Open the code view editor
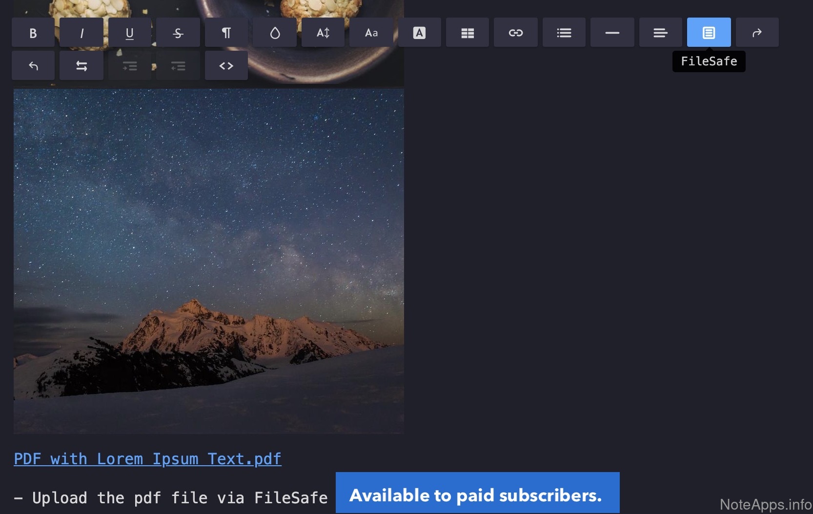This screenshot has width=813, height=514. [x=226, y=66]
